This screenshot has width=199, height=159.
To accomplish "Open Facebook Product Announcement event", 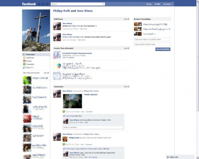I will point(77,53).
